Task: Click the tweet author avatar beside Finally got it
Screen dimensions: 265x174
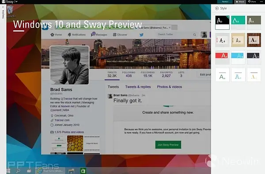Action: tap(110, 96)
